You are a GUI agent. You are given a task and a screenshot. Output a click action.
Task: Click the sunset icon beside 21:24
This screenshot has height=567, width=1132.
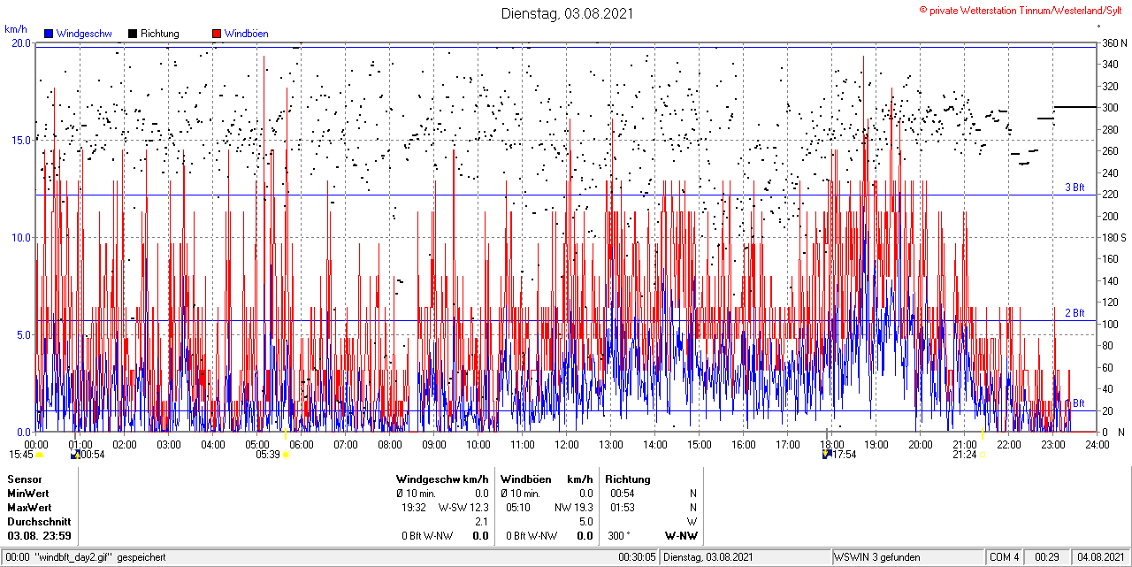[983, 455]
